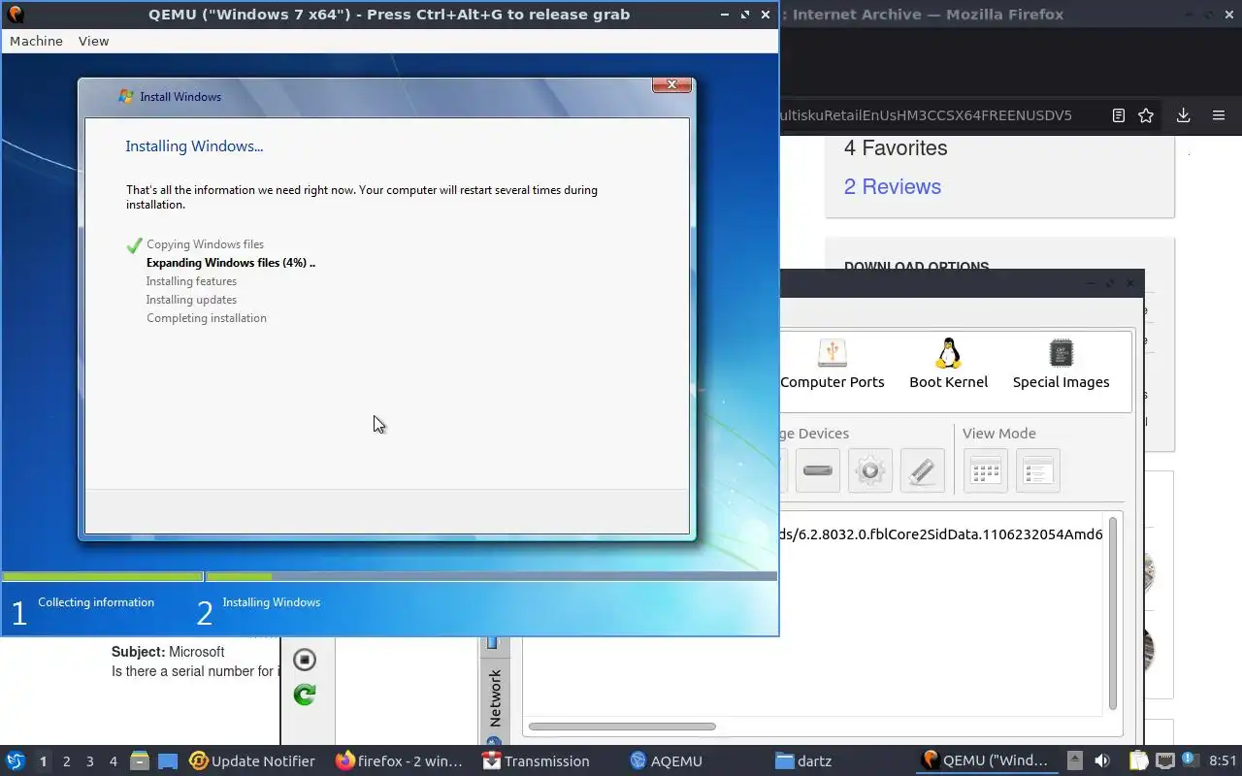Click the 8:51 clock in the taskbar
The image size is (1242, 776).
coord(1223,760)
